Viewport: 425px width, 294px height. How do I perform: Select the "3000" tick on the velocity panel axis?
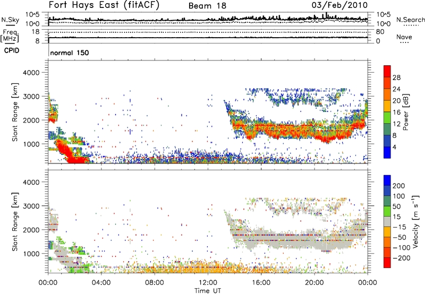pos(31,206)
